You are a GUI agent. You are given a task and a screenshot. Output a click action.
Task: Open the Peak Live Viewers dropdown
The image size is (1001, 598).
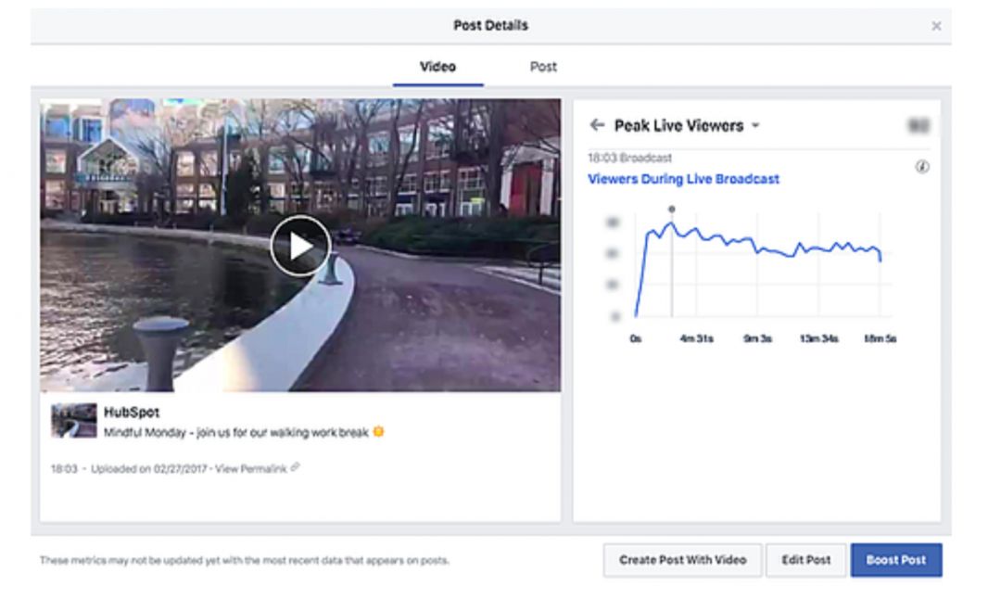click(755, 126)
